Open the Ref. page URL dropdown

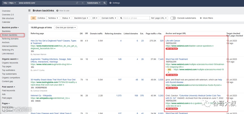[x=159, y=18]
